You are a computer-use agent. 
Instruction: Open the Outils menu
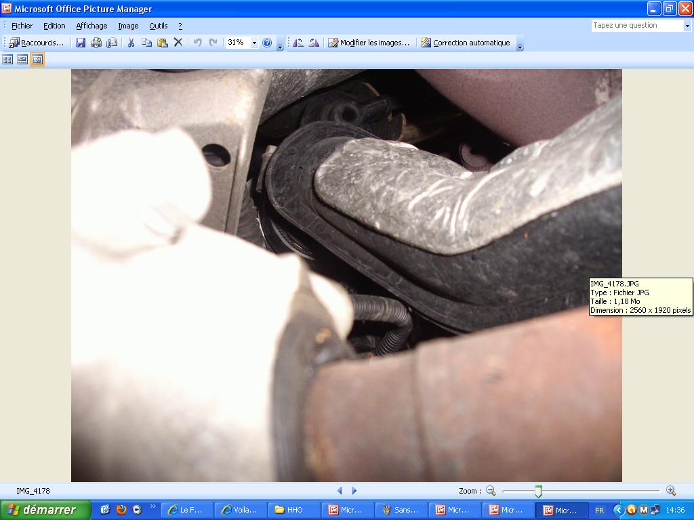point(159,26)
